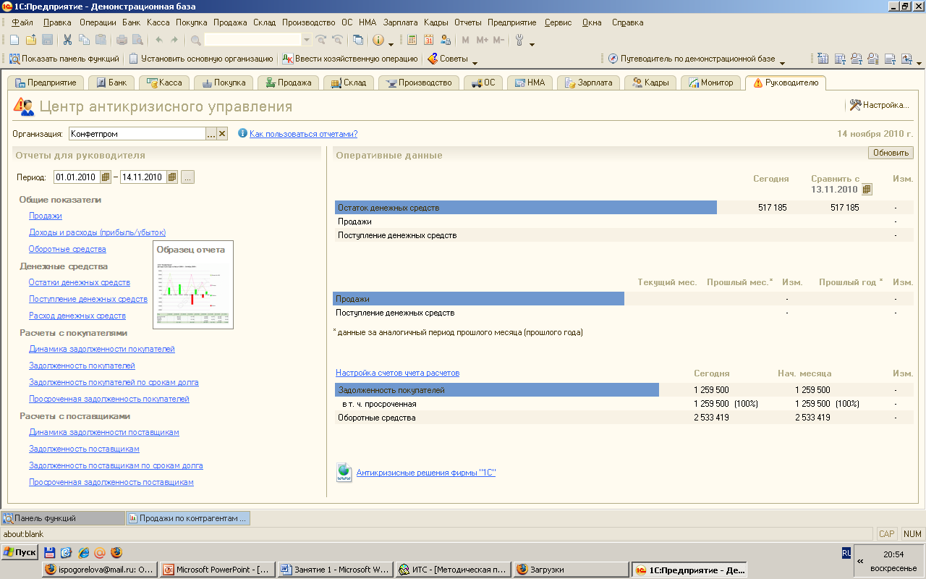Cut selection with the scissors icon
The width and height of the screenshot is (926, 579).
[x=67, y=40]
